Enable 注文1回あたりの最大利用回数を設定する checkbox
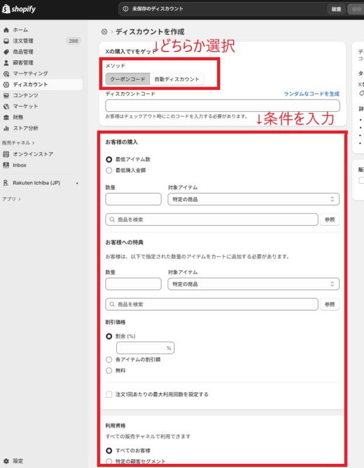 [x=109, y=394]
